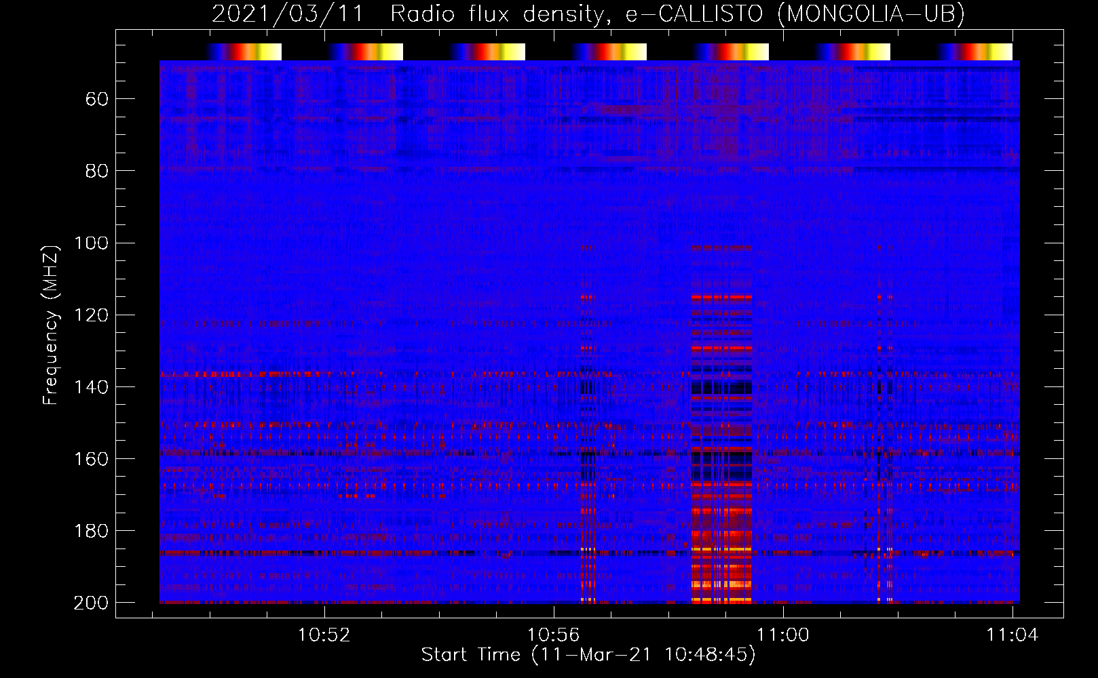Click the 100 MHz frequency label

[x=91, y=243]
